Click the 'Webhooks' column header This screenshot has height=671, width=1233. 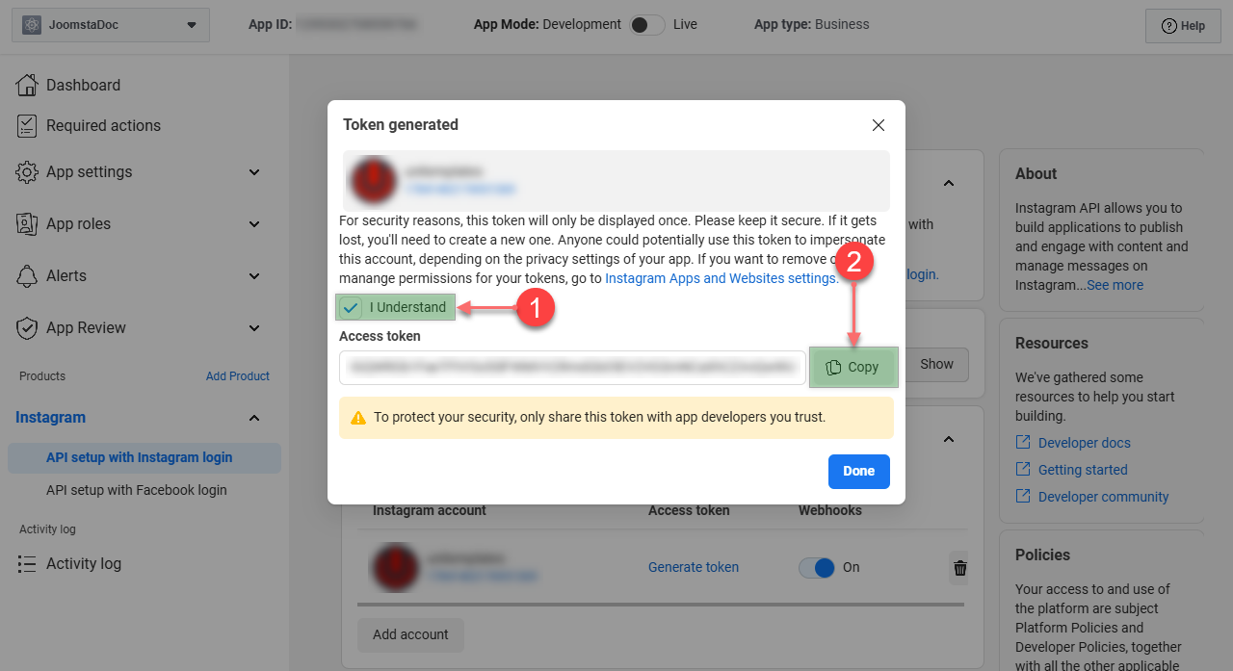829,510
